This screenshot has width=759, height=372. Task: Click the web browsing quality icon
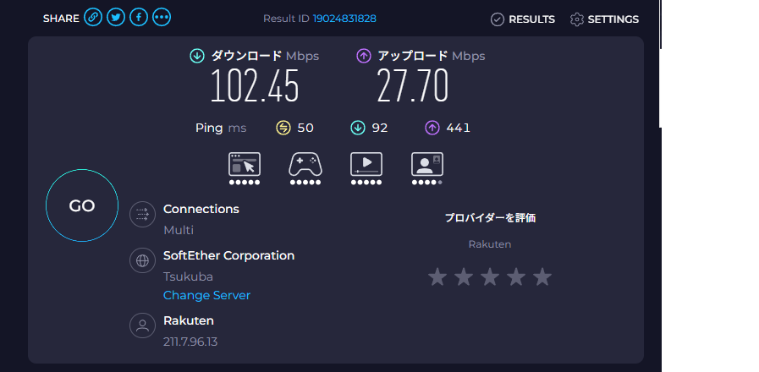pyautogui.click(x=245, y=164)
